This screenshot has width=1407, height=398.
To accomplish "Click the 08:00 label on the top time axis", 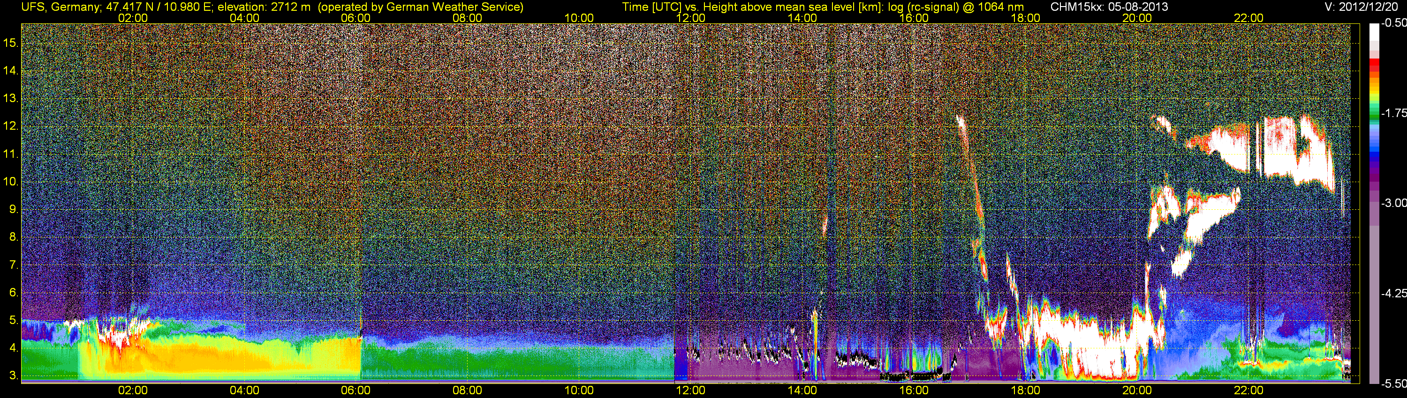I will (468, 18).
